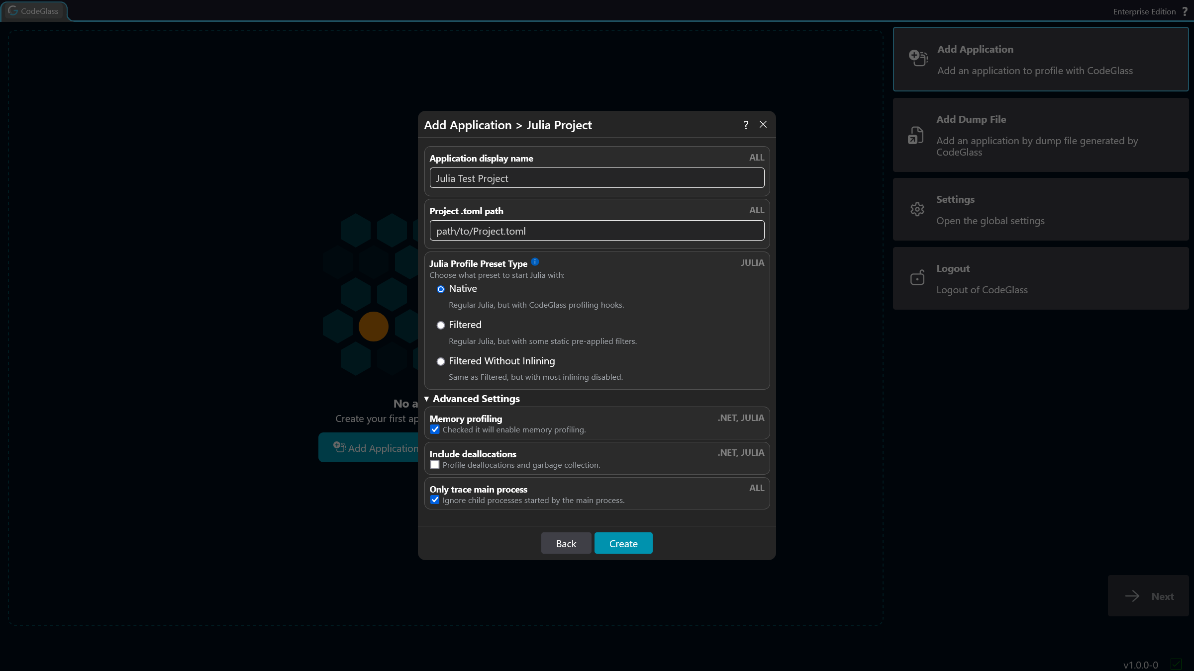Collapse the Advanced Settings section

click(472, 399)
